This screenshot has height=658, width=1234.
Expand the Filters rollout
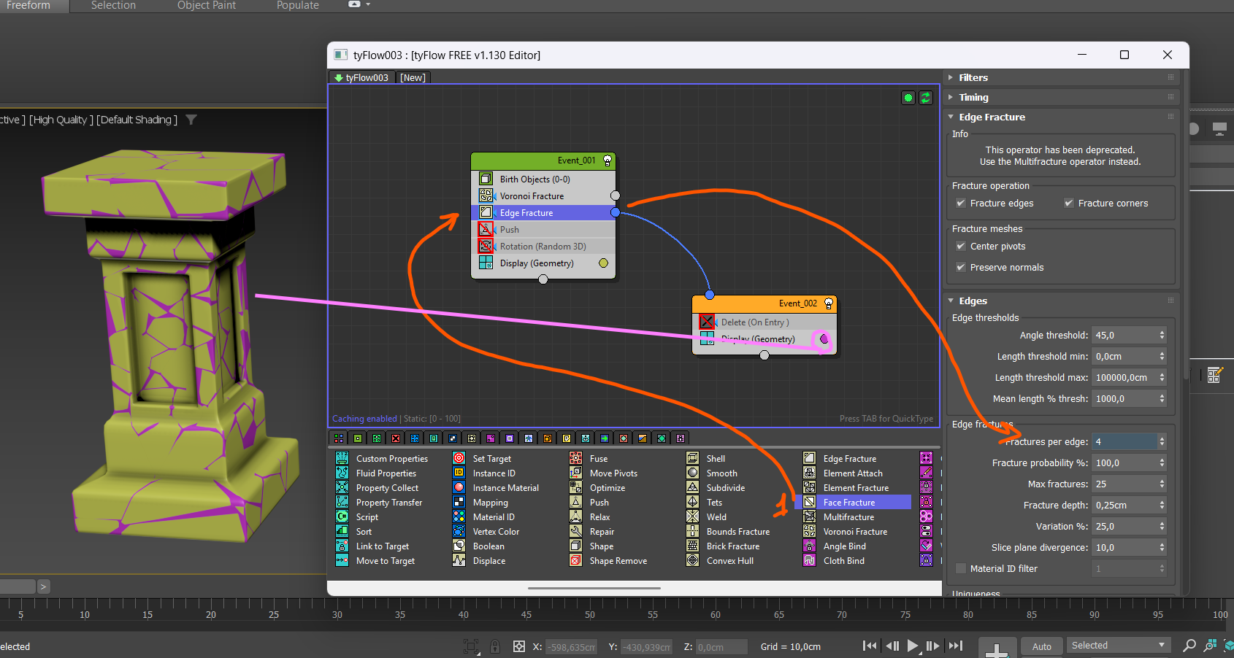click(973, 77)
